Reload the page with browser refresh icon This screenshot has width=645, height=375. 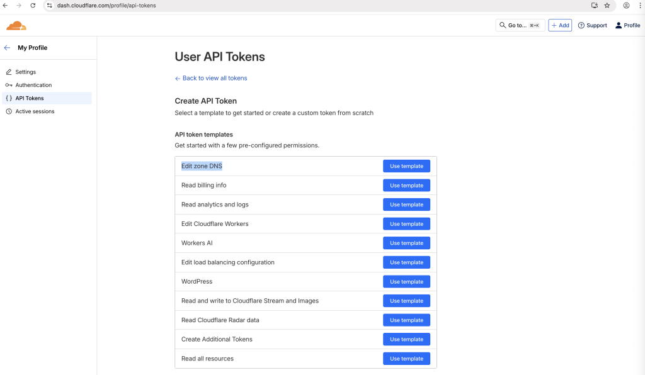(33, 5)
